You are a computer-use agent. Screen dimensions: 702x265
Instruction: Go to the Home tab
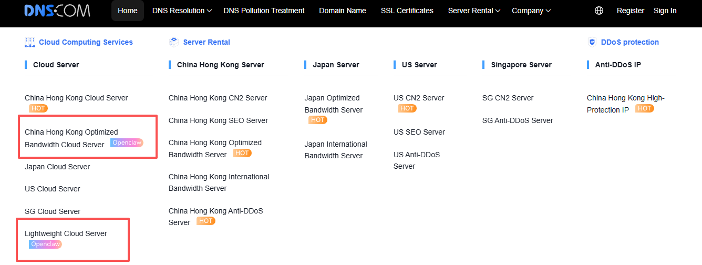pos(128,11)
